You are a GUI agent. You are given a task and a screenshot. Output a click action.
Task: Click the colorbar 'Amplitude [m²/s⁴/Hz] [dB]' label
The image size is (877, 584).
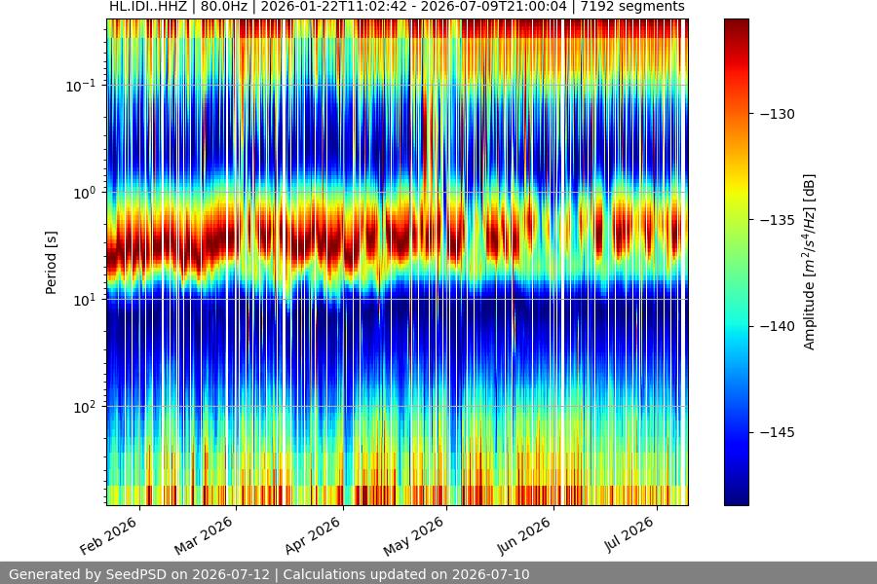[810, 263]
